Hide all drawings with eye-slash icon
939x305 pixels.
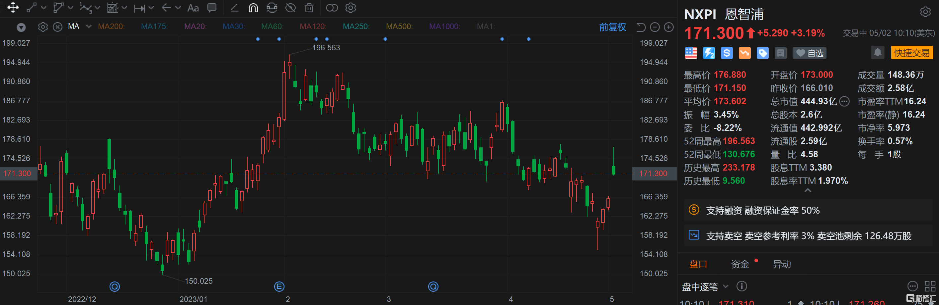coord(290,8)
